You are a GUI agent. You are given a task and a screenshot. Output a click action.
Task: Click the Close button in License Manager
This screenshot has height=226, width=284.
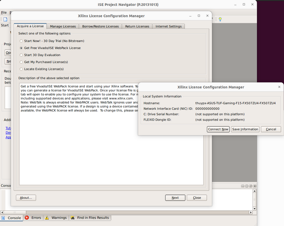[197, 198]
